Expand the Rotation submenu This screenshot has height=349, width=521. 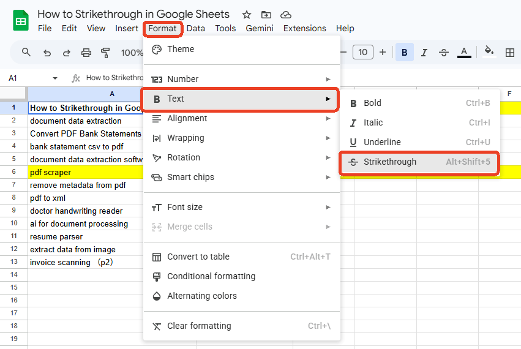(242, 157)
